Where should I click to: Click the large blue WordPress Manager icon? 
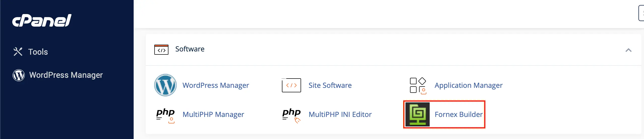(x=165, y=85)
